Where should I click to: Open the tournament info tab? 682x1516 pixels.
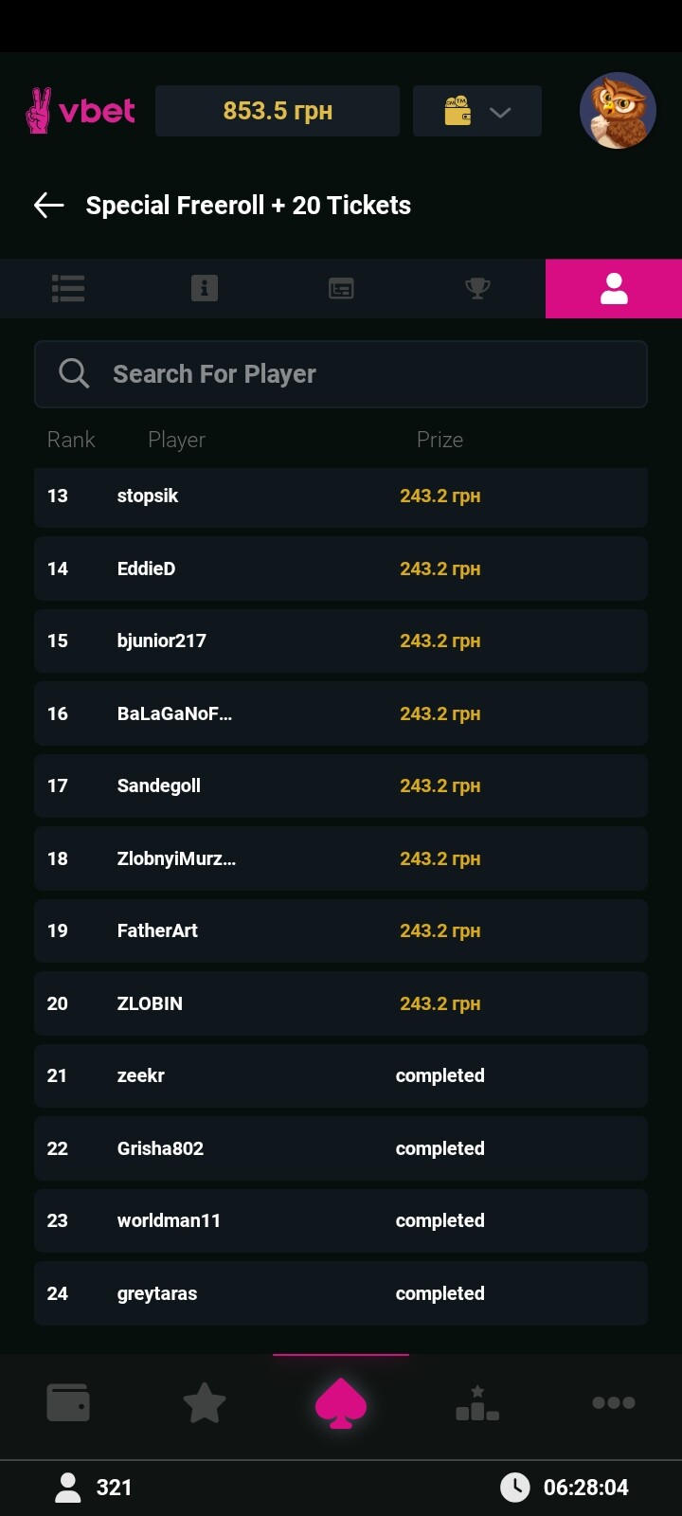click(205, 288)
